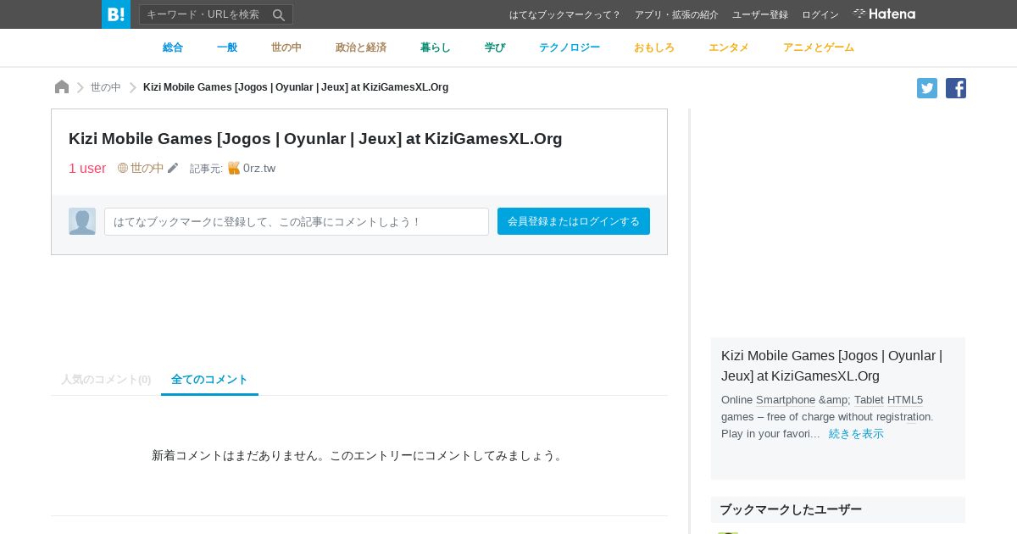Screen dimensions: 1017x534
Task: Open the 0rz.tw source link
Action: tap(259, 168)
